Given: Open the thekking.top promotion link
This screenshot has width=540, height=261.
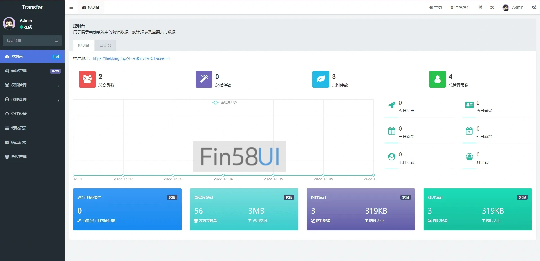Looking at the screenshot, I should pos(131,58).
